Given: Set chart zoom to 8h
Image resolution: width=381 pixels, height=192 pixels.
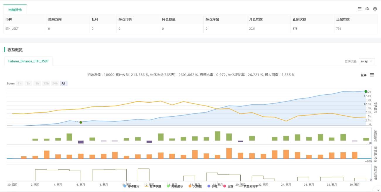Looking at the screenshot, I should click(37, 83).
